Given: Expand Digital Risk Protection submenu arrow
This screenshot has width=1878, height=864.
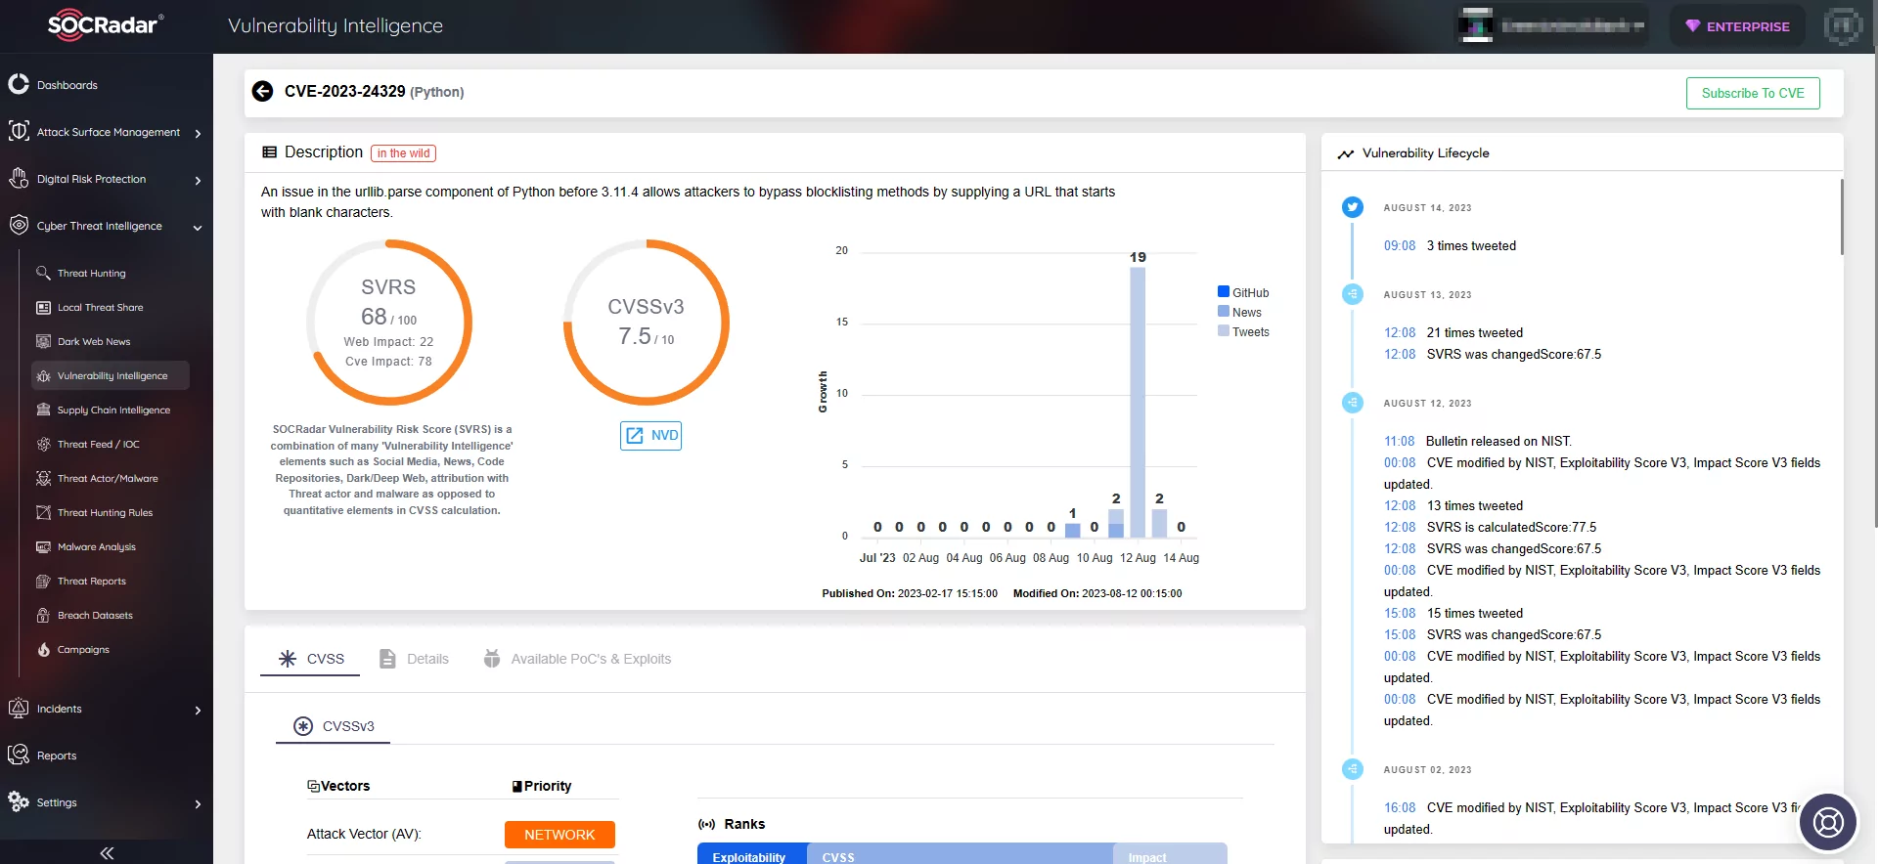Looking at the screenshot, I should (x=198, y=180).
